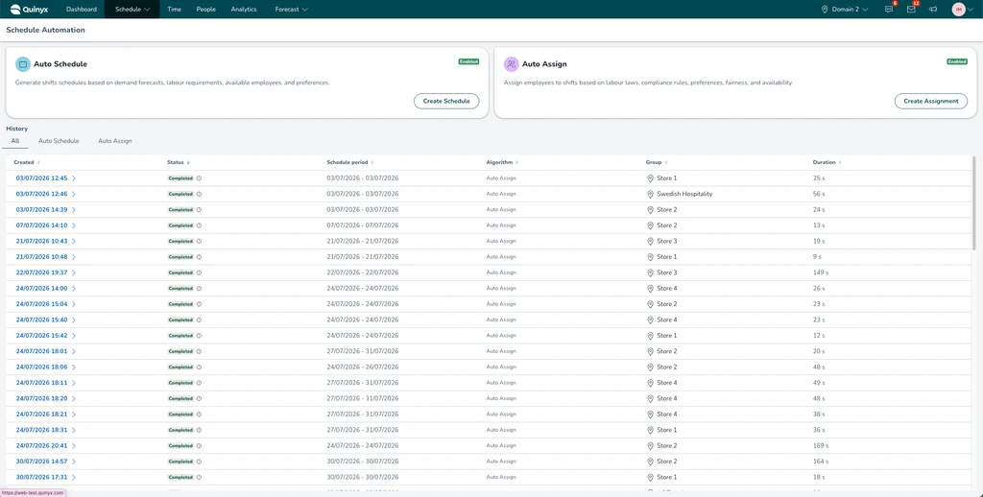The image size is (983, 497).
Task: Open the Schedule menu dropdown
Action: (132, 10)
